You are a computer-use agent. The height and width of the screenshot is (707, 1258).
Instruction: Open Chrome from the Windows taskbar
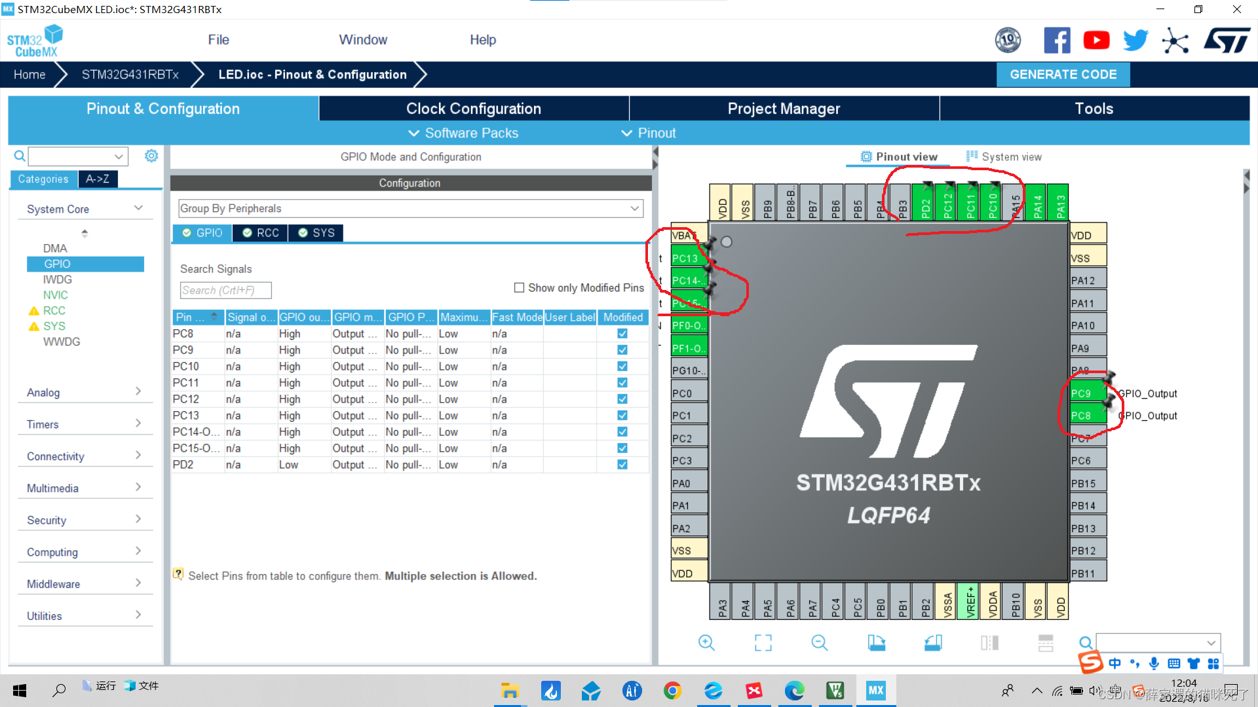tap(672, 690)
